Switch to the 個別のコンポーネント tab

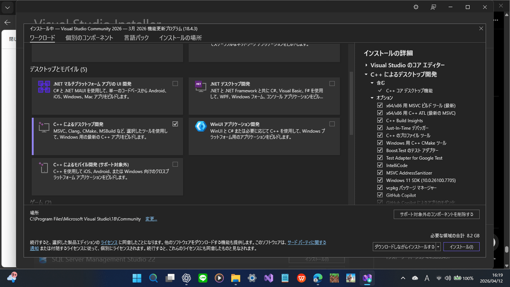tap(90, 37)
